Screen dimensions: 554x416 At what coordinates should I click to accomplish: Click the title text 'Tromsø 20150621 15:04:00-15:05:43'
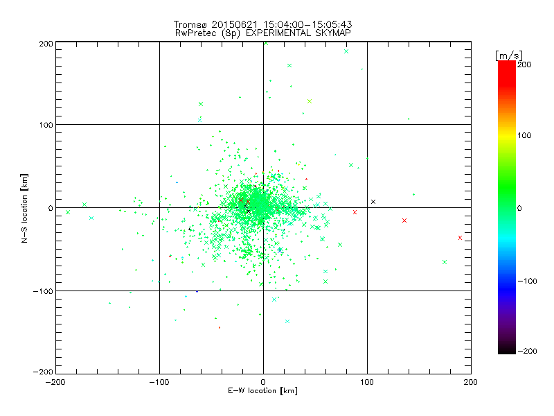[x=262, y=24]
